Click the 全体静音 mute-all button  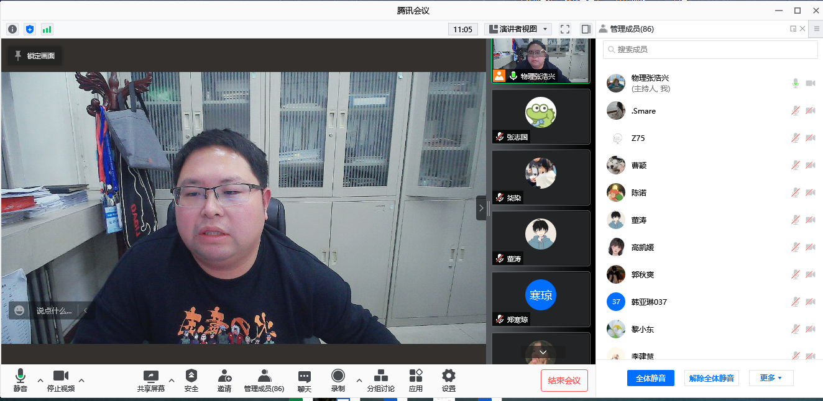[650, 378]
